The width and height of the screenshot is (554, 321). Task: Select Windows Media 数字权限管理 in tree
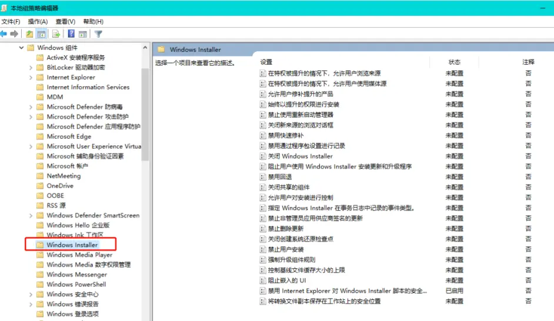pos(89,265)
